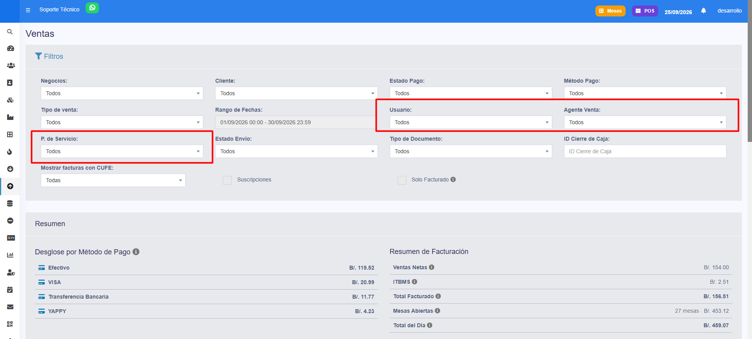Expand the Negocios dropdown
This screenshot has width=752, height=339.
[122, 93]
